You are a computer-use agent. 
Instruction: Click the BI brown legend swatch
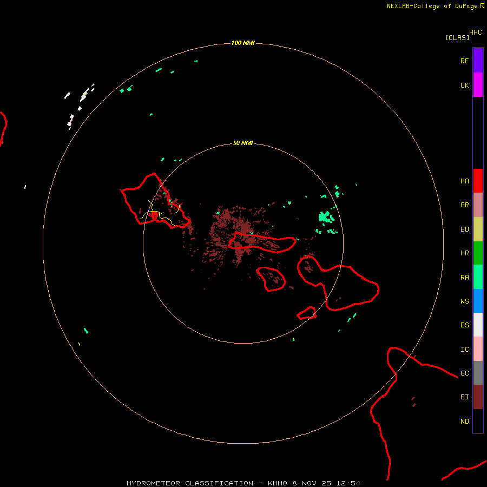click(x=478, y=397)
